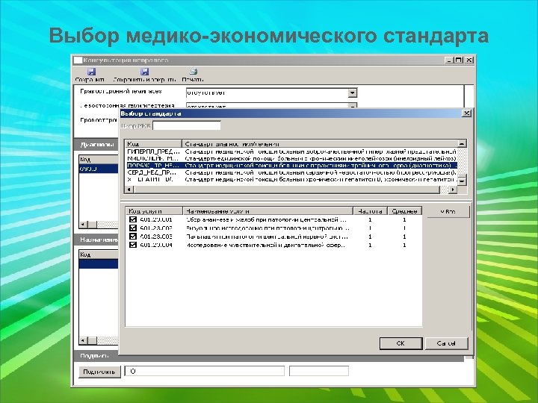Click the right arrow of standards horizontal scrollbar
538x403 pixels.
[x=453, y=189]
